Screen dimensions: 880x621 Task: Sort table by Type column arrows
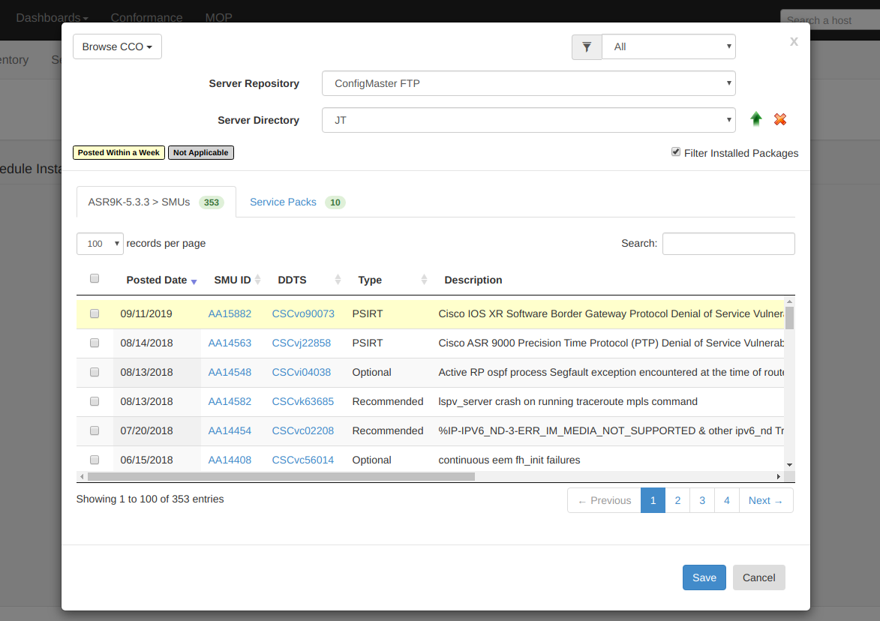coord(424,279)
